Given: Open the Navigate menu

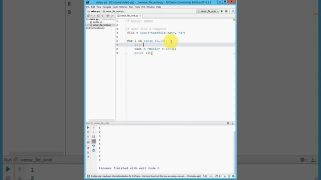Looking at the screenshot, I should click(107, 7).
